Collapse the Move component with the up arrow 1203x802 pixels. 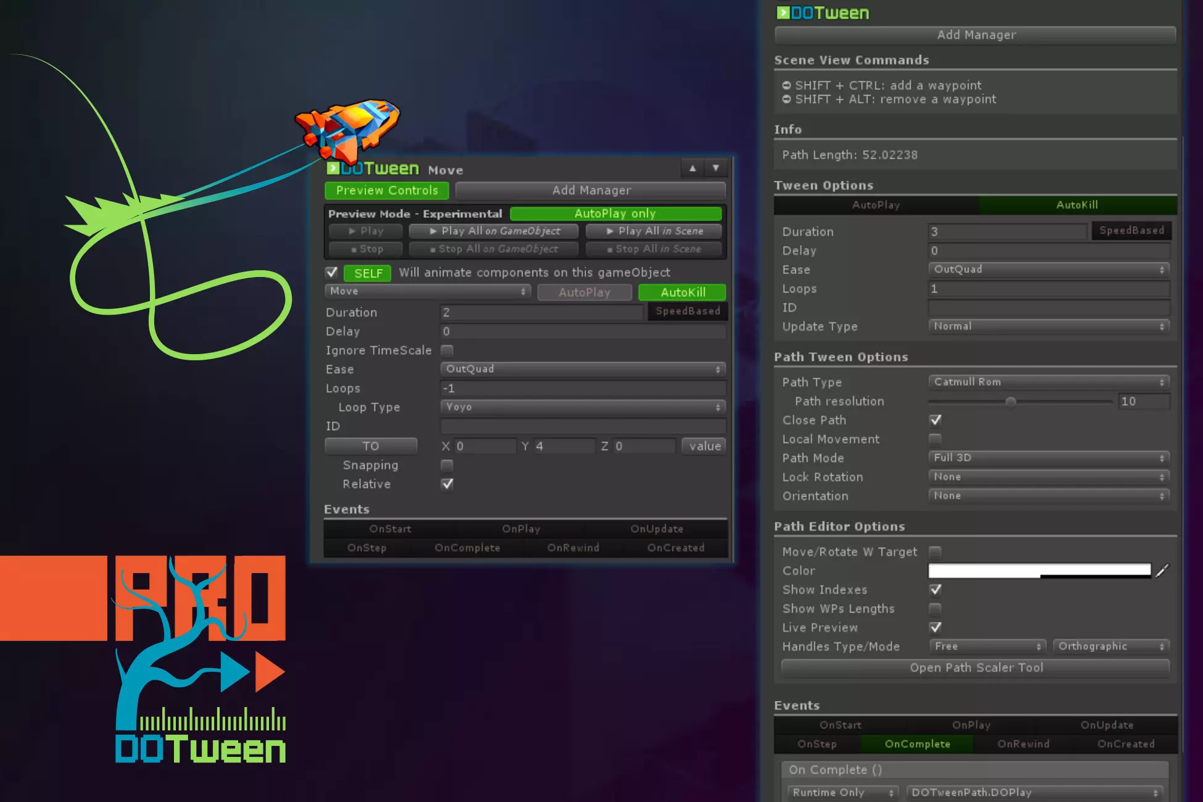pyautogui.click(x=692, y=168)
